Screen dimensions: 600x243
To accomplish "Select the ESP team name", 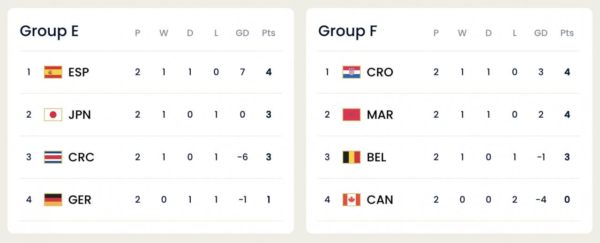I will 79,72.
